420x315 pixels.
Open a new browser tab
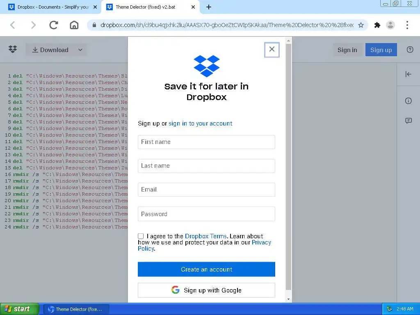(209, 7)
